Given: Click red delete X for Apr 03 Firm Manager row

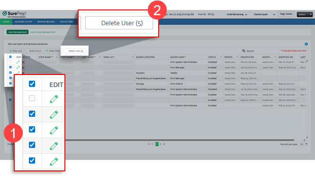Looking at the screenshot, I should point(23,68).
